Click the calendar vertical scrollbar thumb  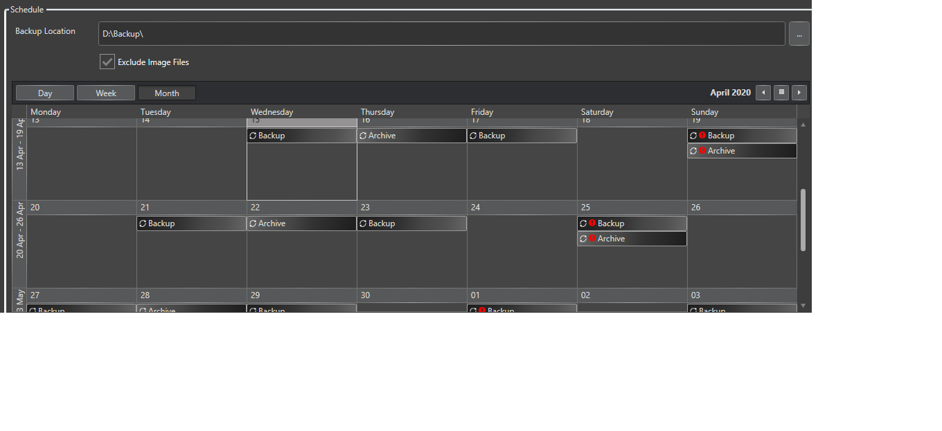click(803, 220)
